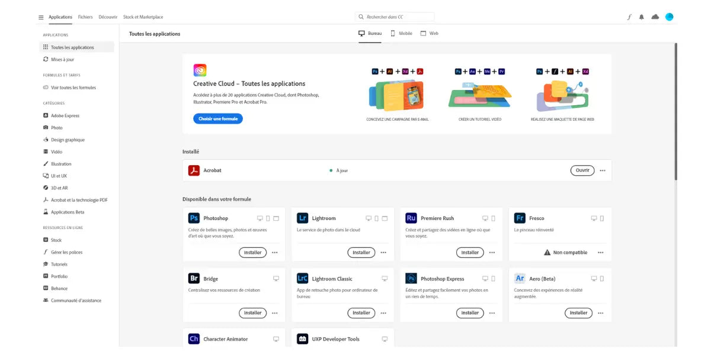Click the Rechercher dans CC search field
Screen dimensions: 711x355
(395, 16)
